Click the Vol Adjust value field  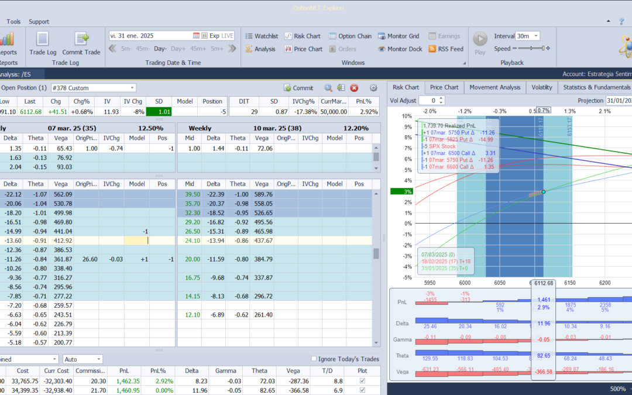point(428,101)
